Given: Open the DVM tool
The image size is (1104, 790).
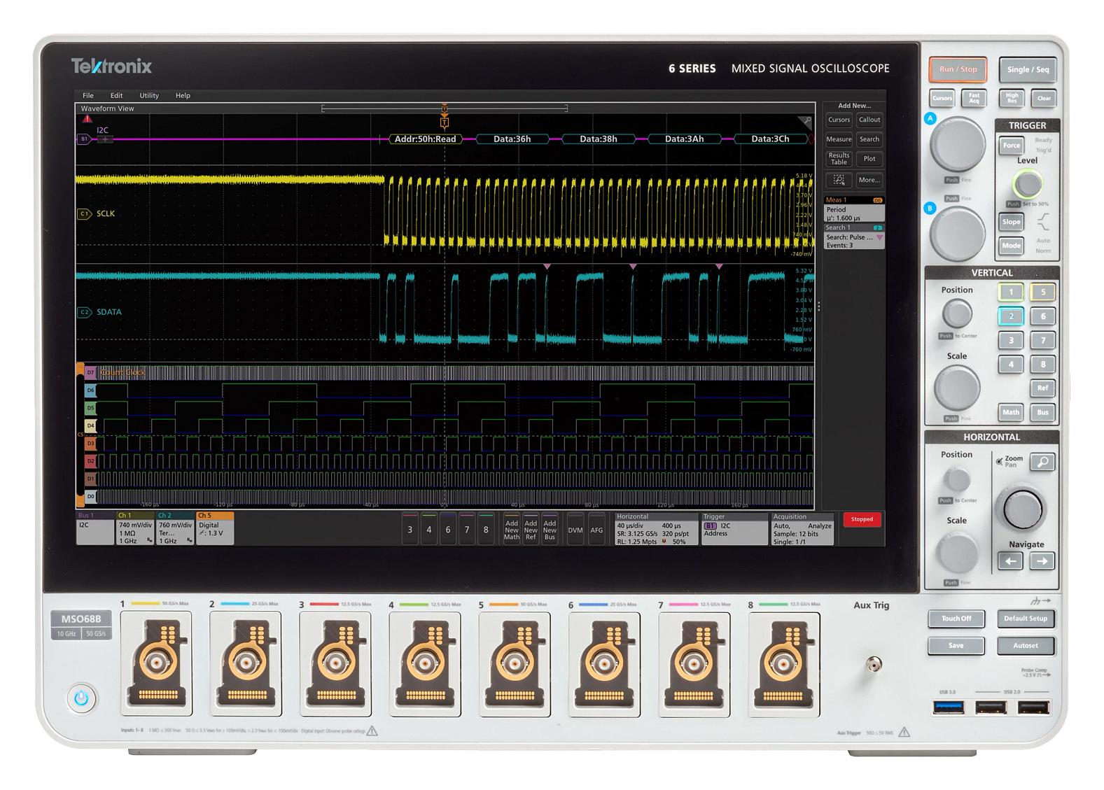Looking at the screenshot, I should pos(575,530).
